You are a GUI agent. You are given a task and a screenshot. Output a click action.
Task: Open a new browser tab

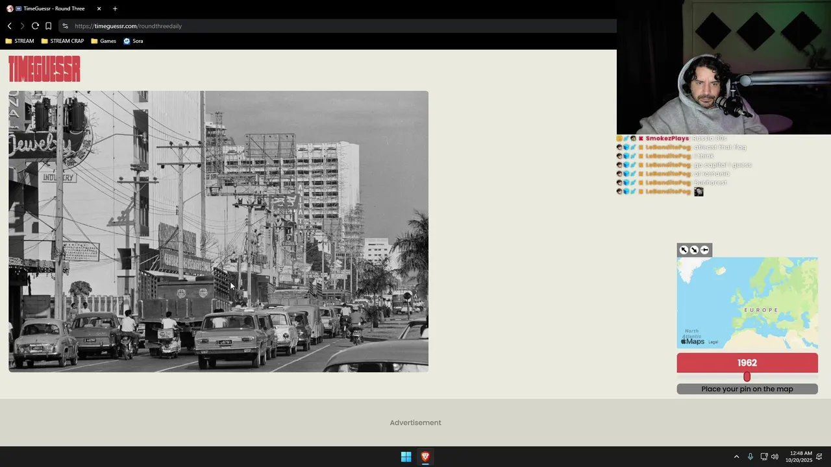(115, 8)
